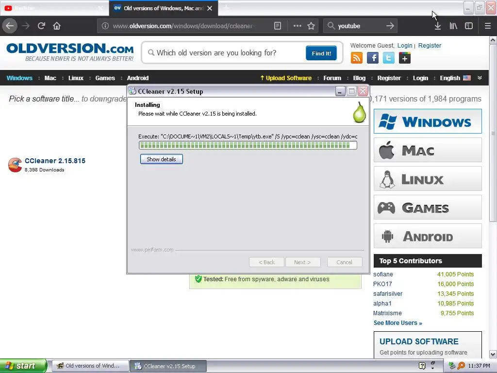Go to the Home icon in Firefox
Viewport: 497px width, 373px height.
coord(57,26)
